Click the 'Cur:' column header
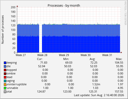 coord(40,59)
